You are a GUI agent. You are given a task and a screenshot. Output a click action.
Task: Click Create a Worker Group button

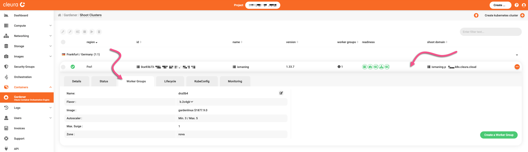(499, 135)
